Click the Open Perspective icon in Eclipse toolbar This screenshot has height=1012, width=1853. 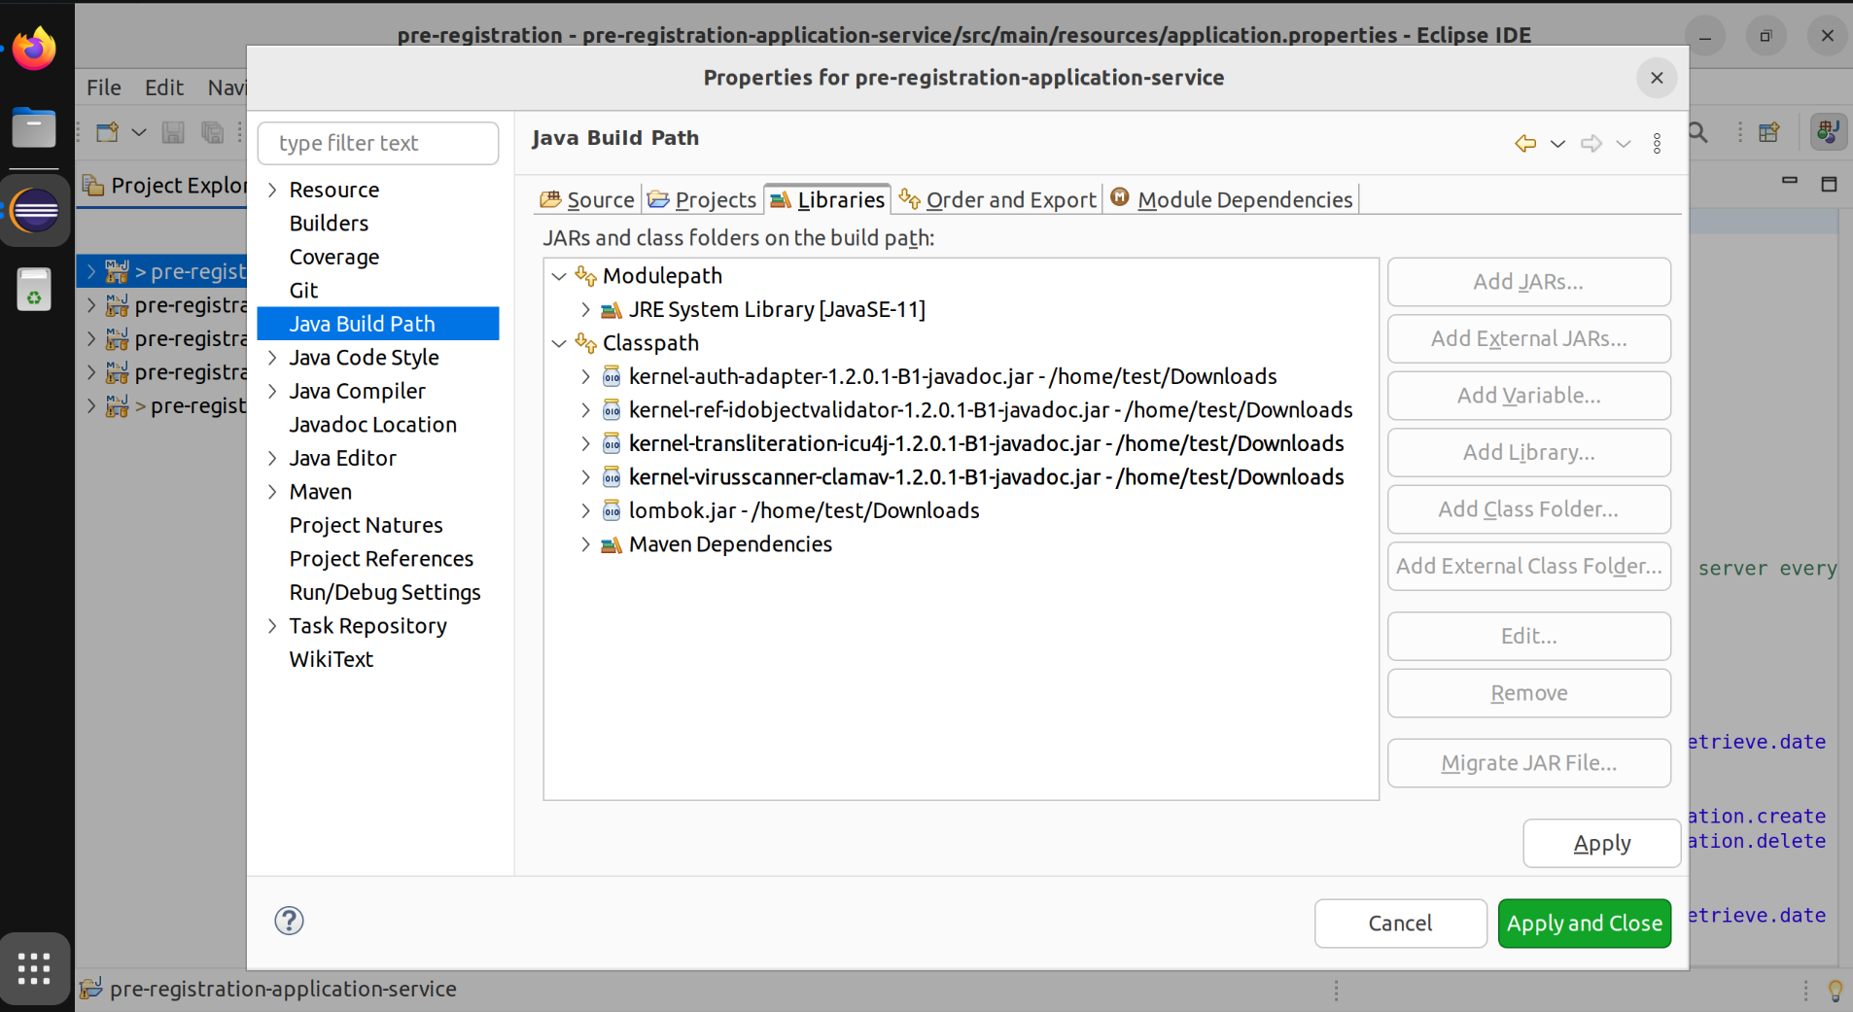1769,132
